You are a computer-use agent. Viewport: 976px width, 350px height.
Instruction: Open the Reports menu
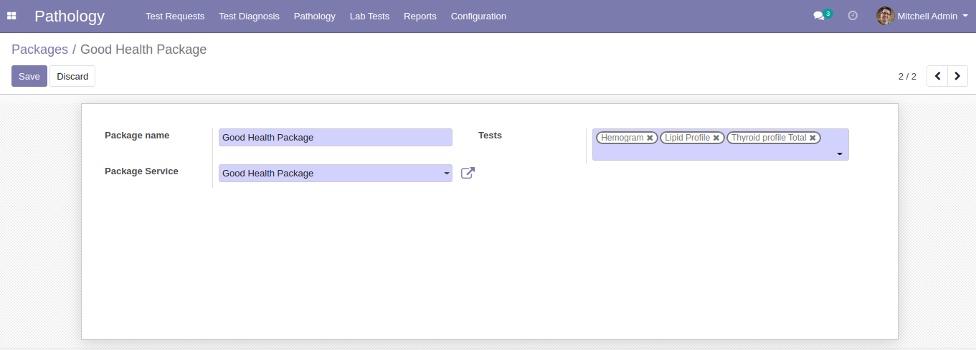point(420,16)
